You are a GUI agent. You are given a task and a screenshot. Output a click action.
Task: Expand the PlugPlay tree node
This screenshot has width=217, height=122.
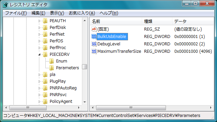point(39,81)
